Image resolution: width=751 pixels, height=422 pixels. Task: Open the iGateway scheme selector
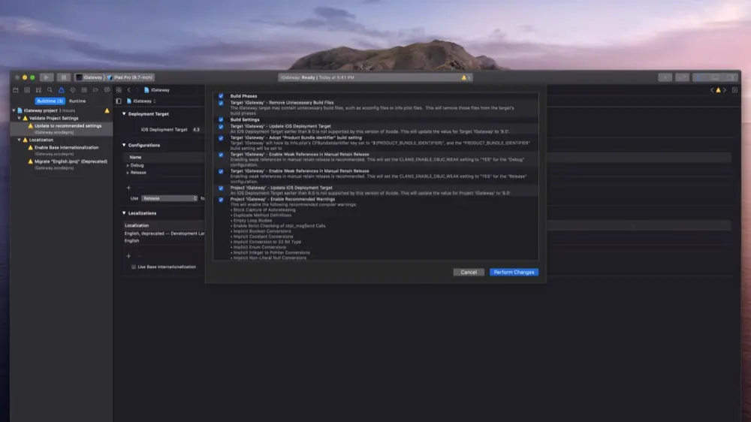pyautogui.click(x=90, y=77)
